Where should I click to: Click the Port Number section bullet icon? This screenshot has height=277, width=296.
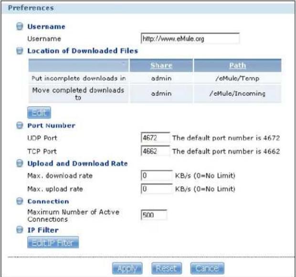[x=20, y=125]
